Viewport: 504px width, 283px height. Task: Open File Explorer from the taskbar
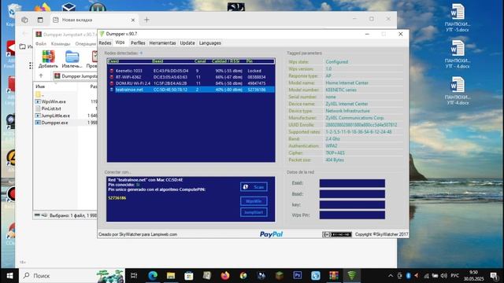coord(171,276)
